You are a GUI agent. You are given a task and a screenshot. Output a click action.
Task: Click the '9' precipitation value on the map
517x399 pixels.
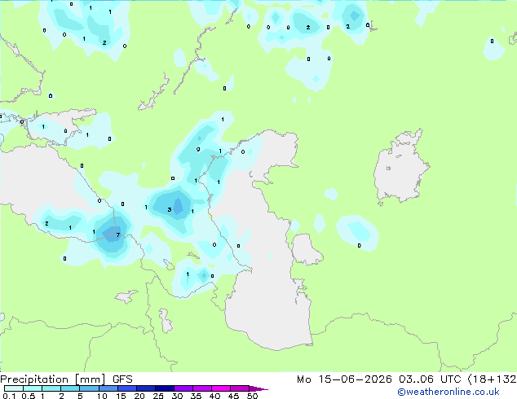pos(198,150)
